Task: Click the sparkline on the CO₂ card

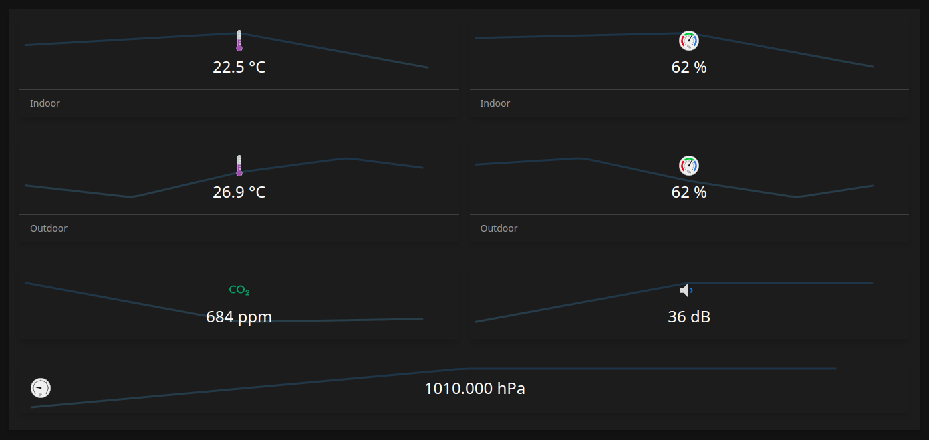Action: [100, 294]
